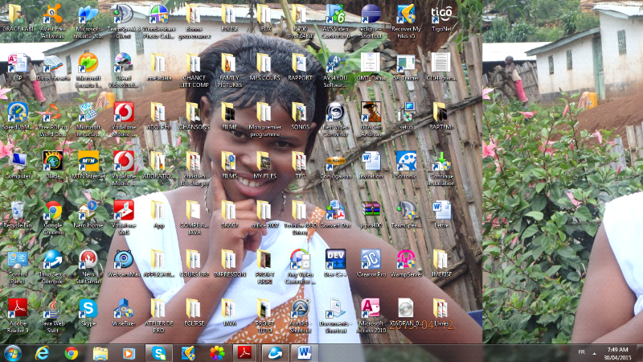Open Microsoft Word from the taskbar

click(305, 352)
